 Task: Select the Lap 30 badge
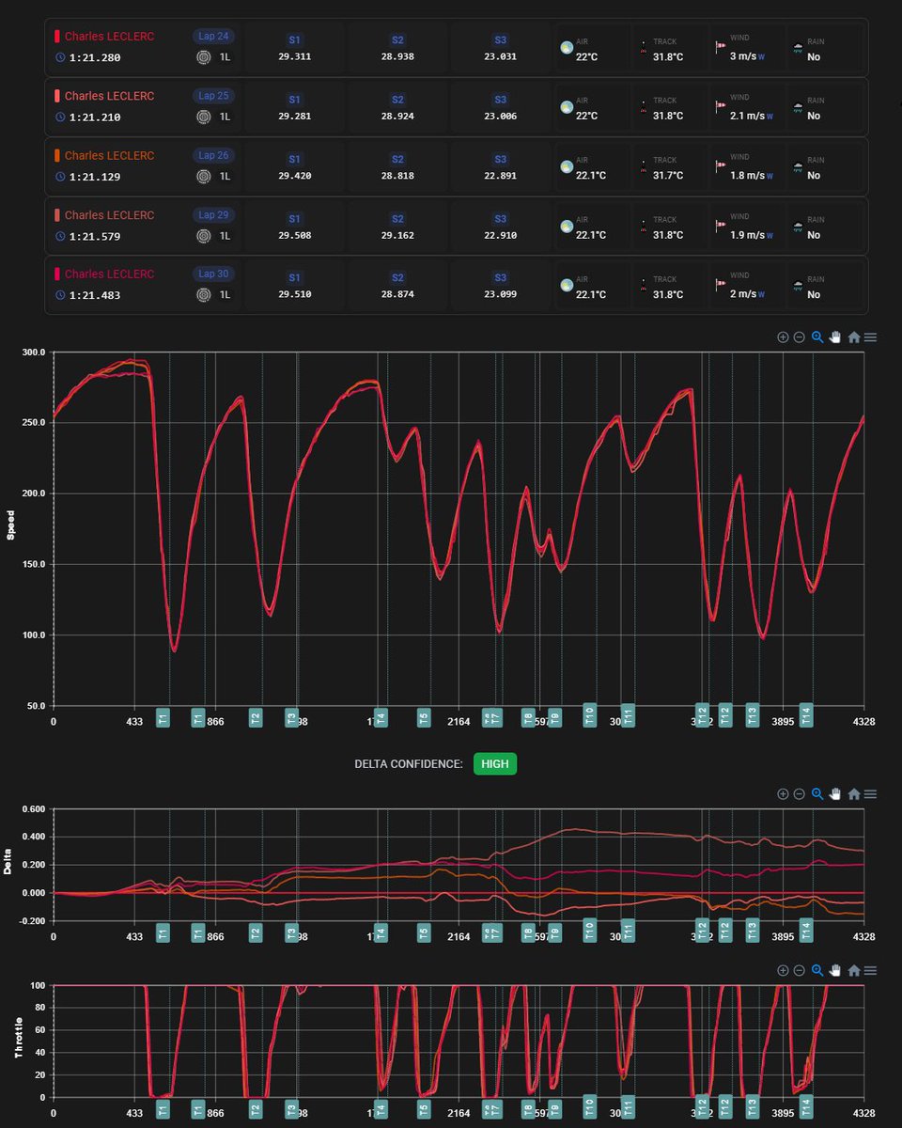pyautogui.click(x=213, y=274)
